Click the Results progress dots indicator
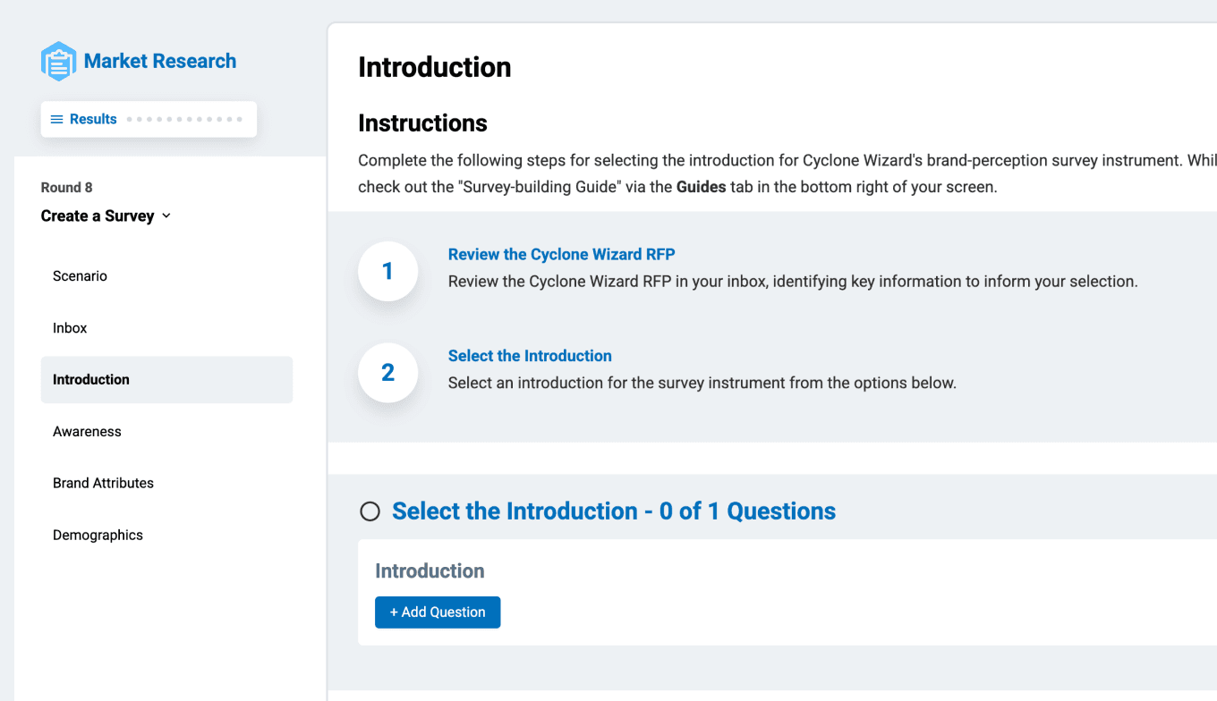This screenshot has height=701, width=1217. [184, 119]
